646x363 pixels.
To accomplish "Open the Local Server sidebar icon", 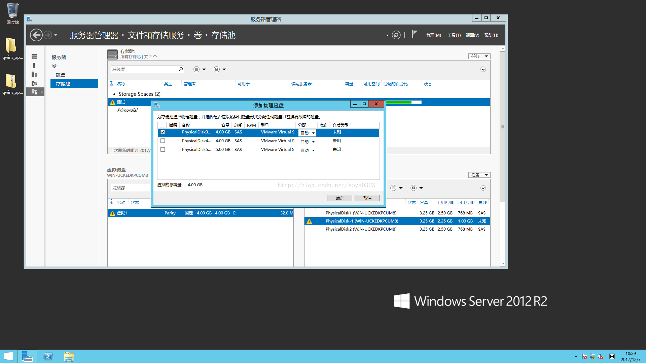I will 34,66.
